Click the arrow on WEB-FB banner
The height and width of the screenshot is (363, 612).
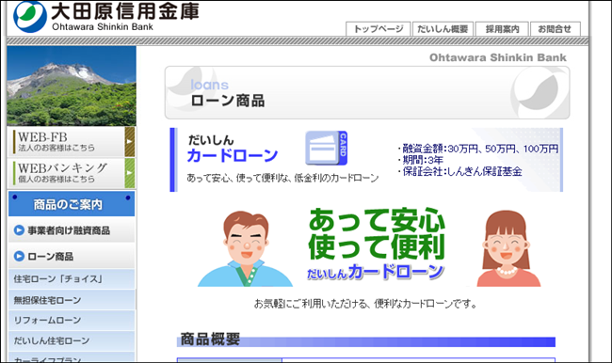pos(130,142)
